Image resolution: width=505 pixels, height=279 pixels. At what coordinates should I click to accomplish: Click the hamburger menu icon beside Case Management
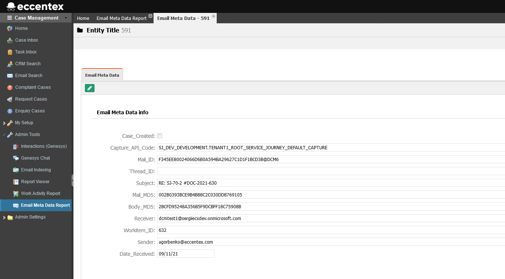pyautogui.click(x=10, y=18)
